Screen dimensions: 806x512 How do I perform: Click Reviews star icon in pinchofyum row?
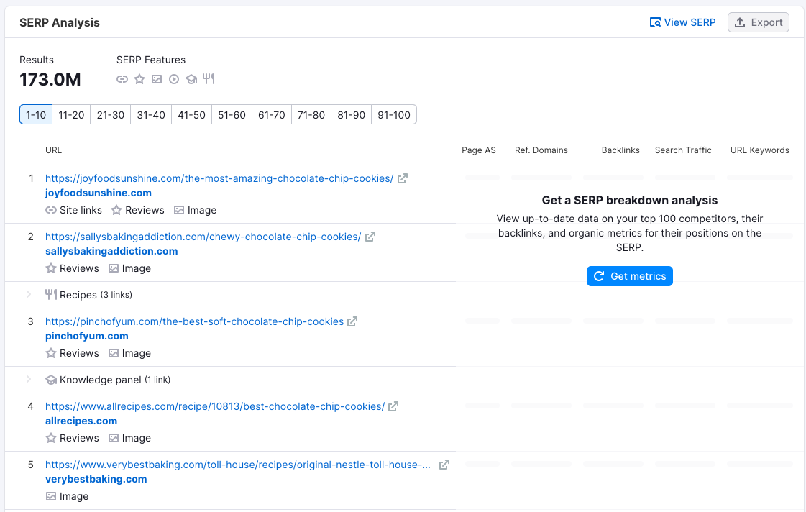point(51,353)
